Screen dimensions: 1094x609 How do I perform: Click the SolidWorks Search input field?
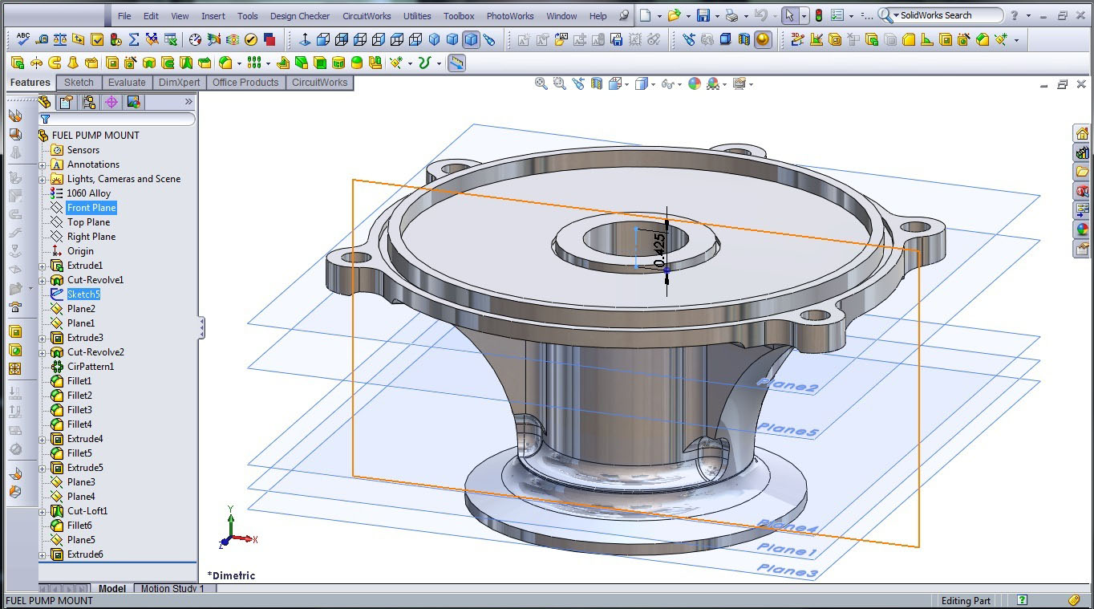coord(948,15)
